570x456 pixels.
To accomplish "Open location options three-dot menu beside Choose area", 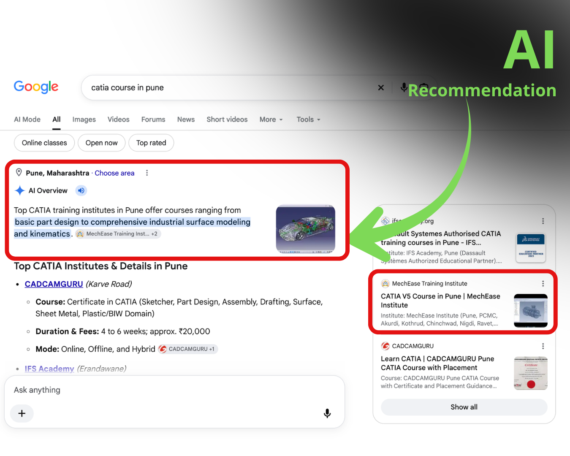I will point(147,173).
